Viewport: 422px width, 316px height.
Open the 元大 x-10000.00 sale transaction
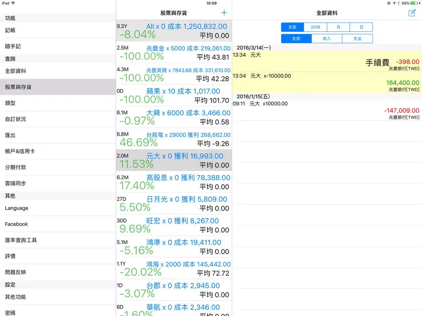click(x=327, y=82)
